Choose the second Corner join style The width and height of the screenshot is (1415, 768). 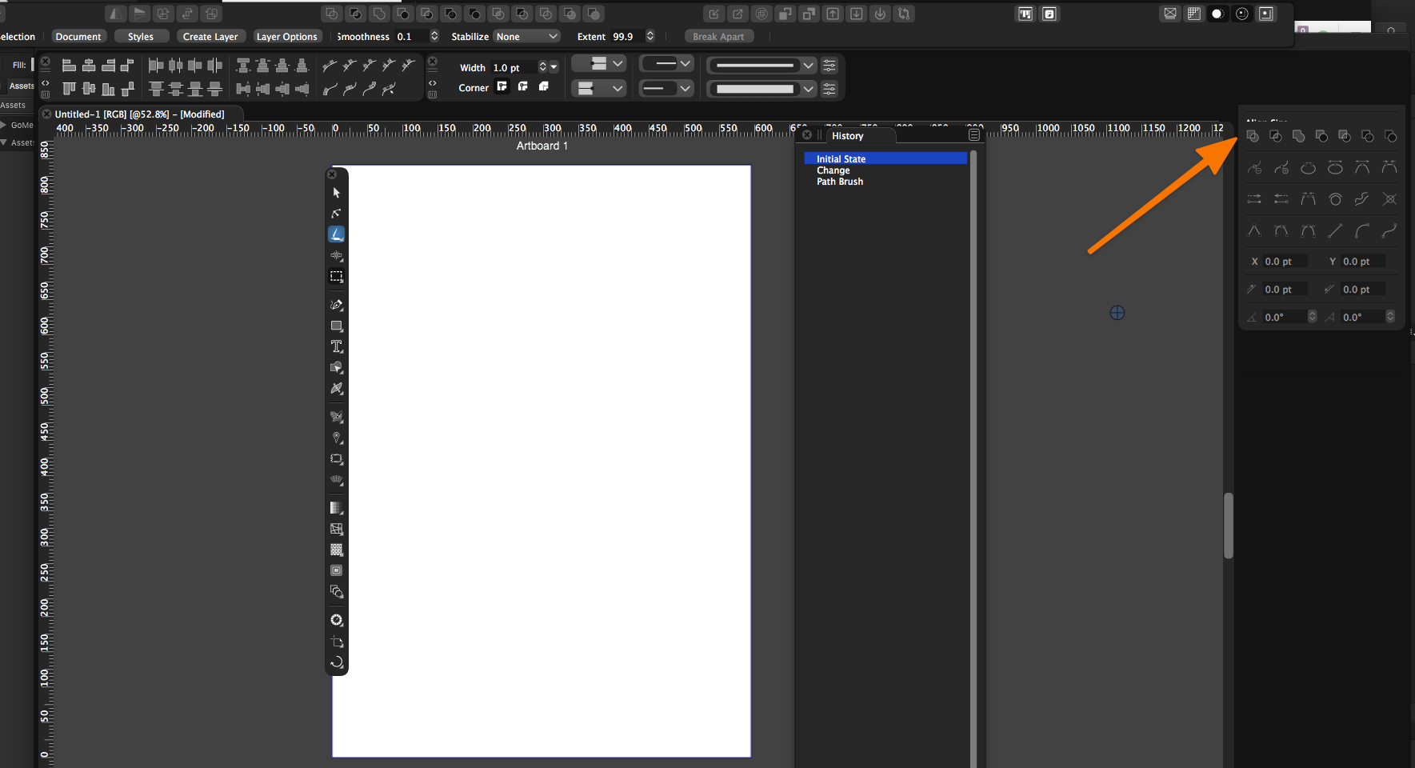coord(523,86)
